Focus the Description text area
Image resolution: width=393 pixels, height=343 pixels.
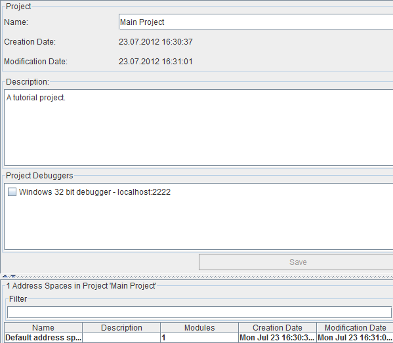pos(199,127)
